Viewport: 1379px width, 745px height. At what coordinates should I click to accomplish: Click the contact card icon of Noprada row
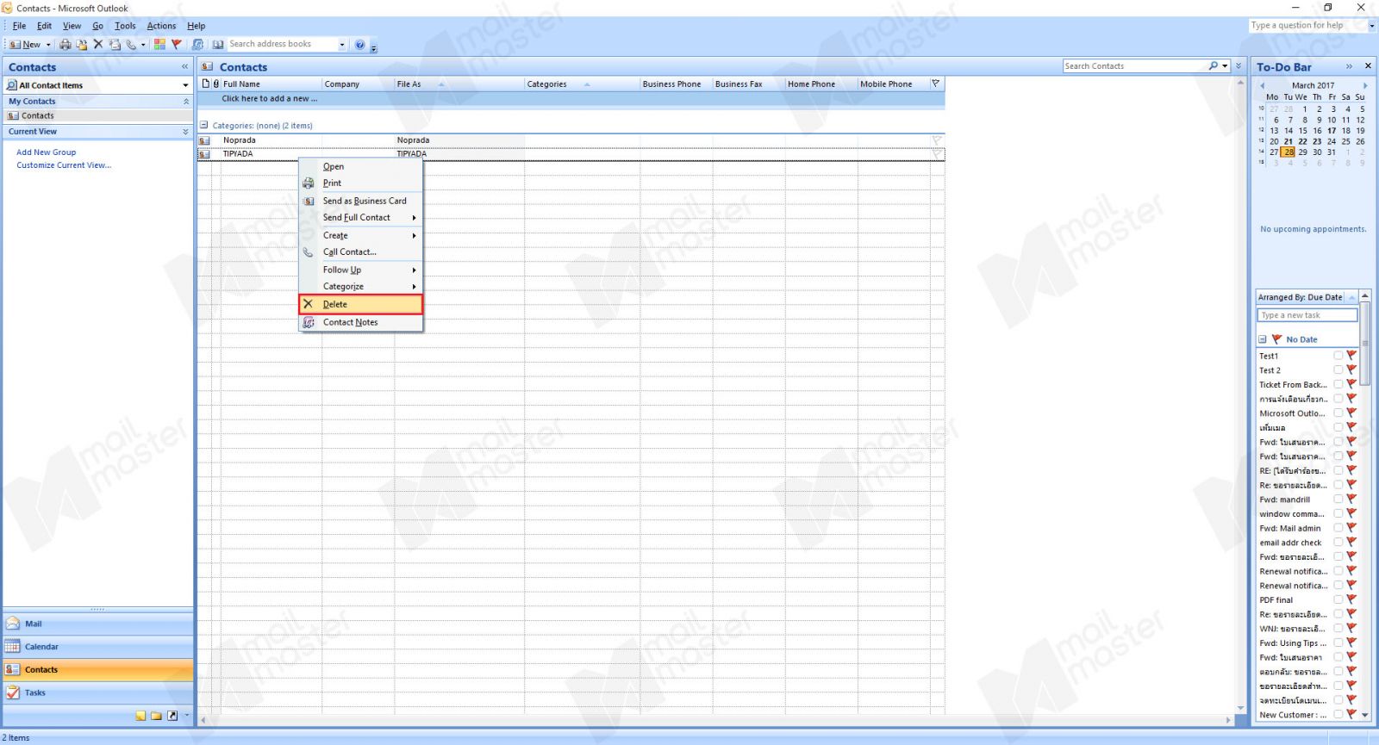(205, 140)
